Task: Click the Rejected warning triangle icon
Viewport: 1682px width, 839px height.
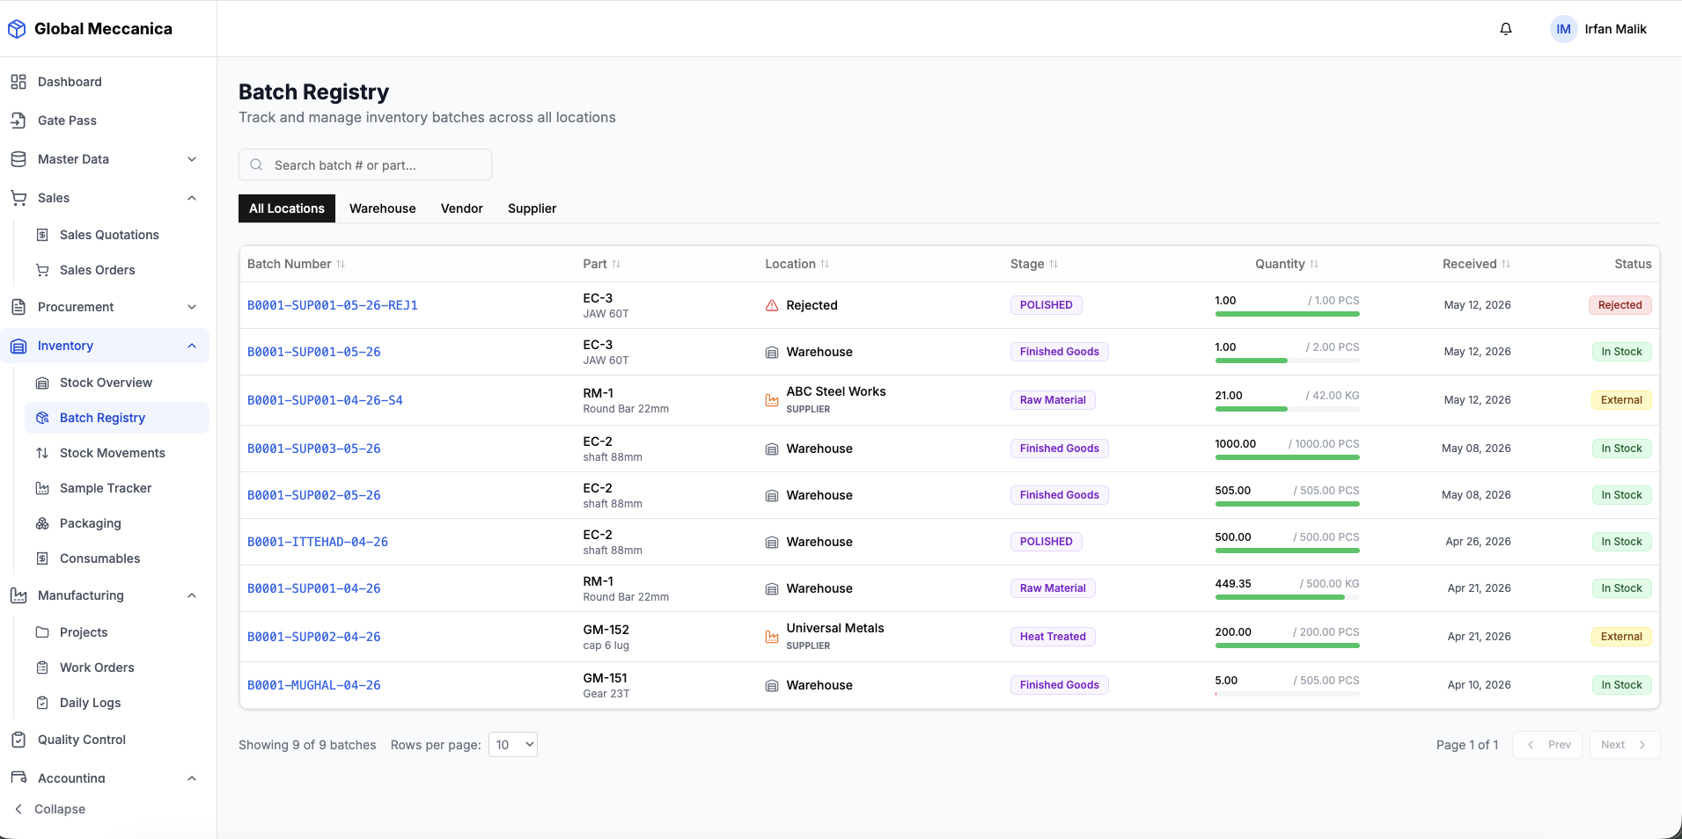Action: tap(772, 305)
